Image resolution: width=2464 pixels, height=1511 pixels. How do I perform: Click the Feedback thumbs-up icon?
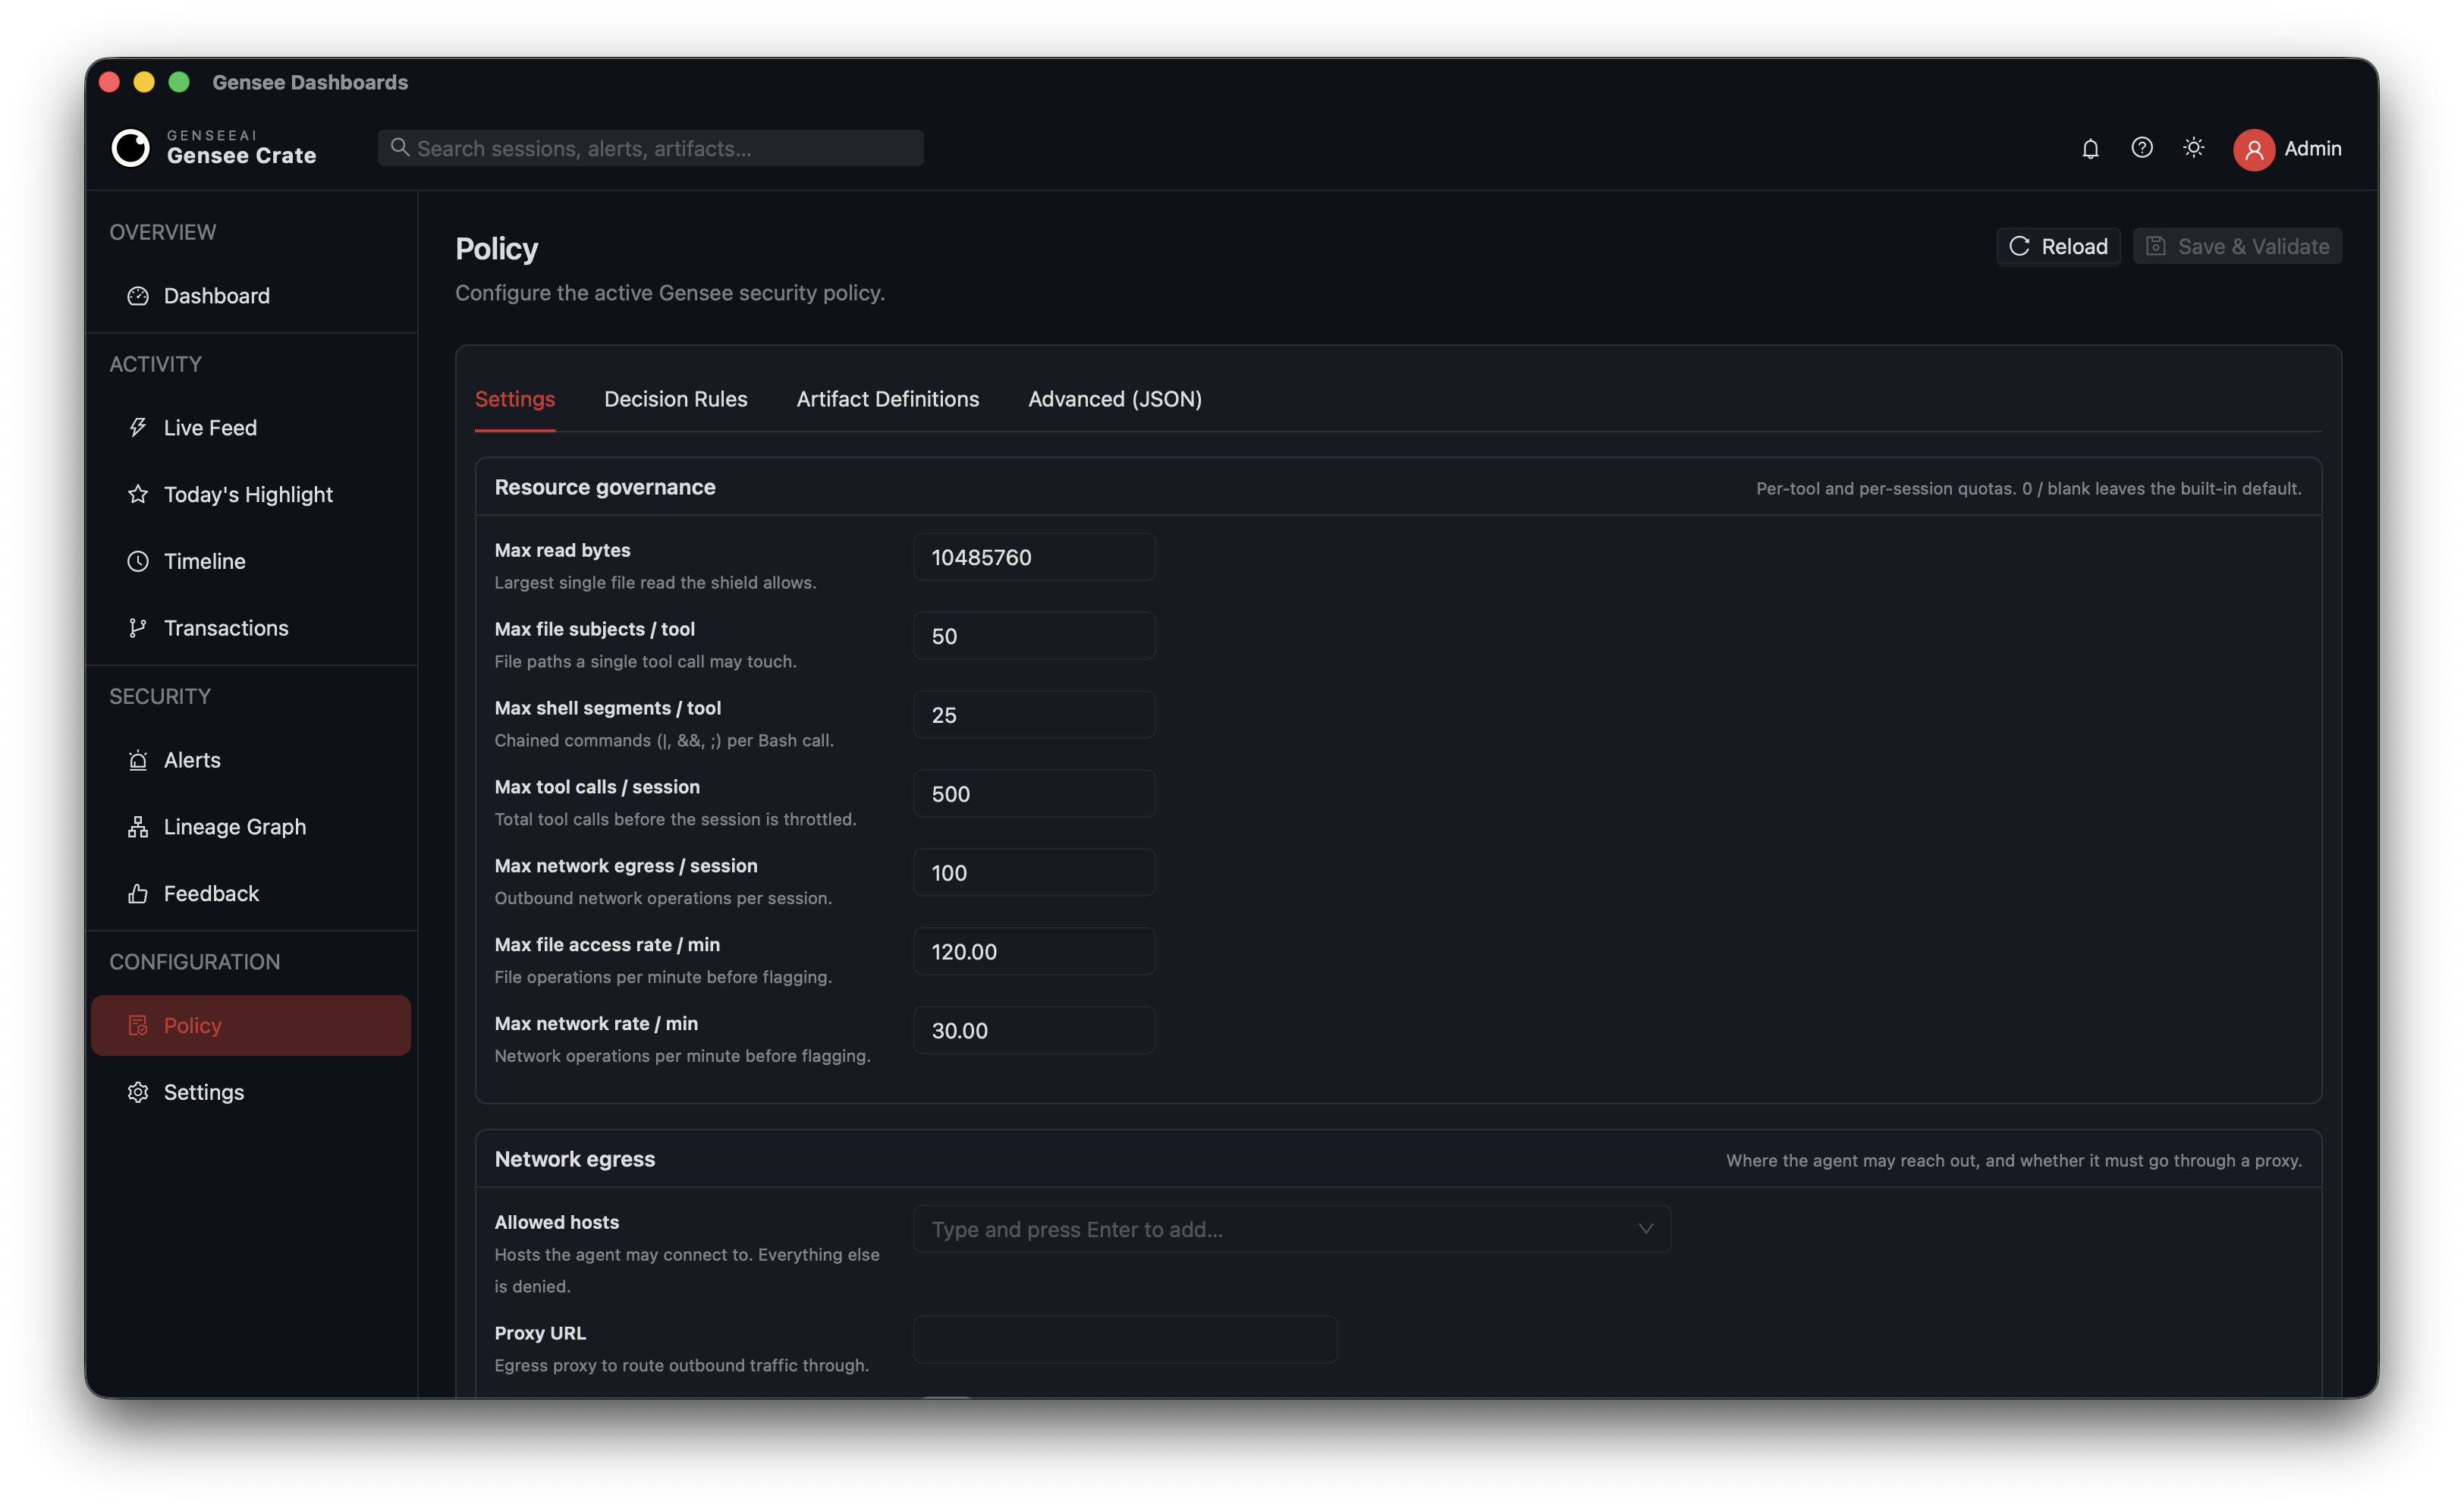coord(138,893)
